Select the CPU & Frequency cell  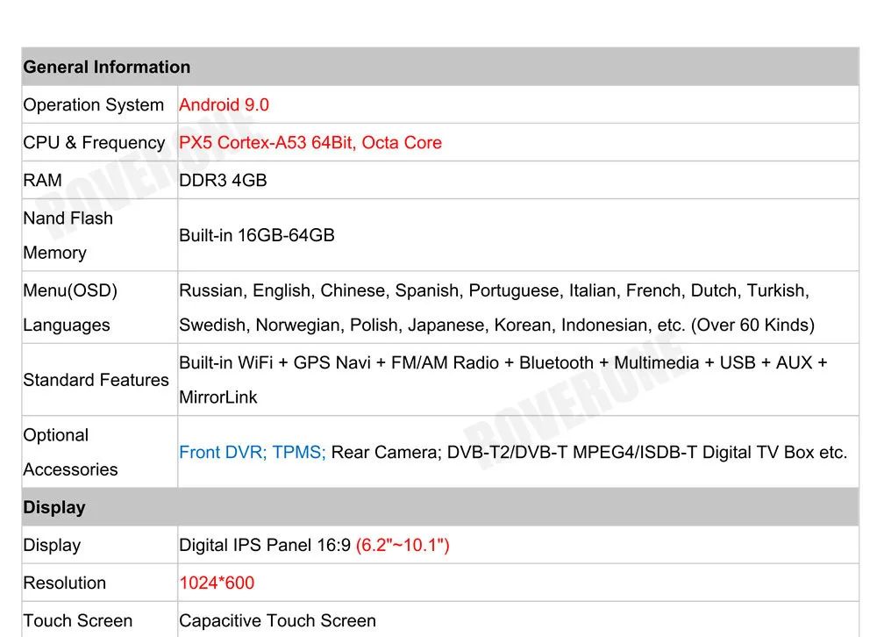point(94,142)
